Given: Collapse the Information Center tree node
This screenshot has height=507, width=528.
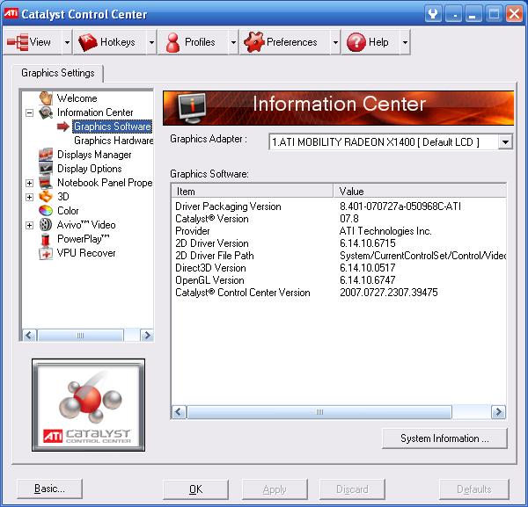Looking at the screenshot, I should pyautogui.click(x=30, y=112).
